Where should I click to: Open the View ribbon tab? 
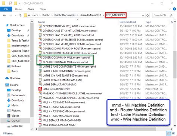tap(43, 9)
